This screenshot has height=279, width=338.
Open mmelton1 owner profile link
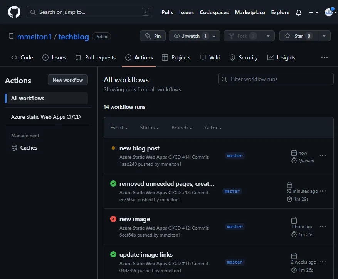(x=34, y=37)
